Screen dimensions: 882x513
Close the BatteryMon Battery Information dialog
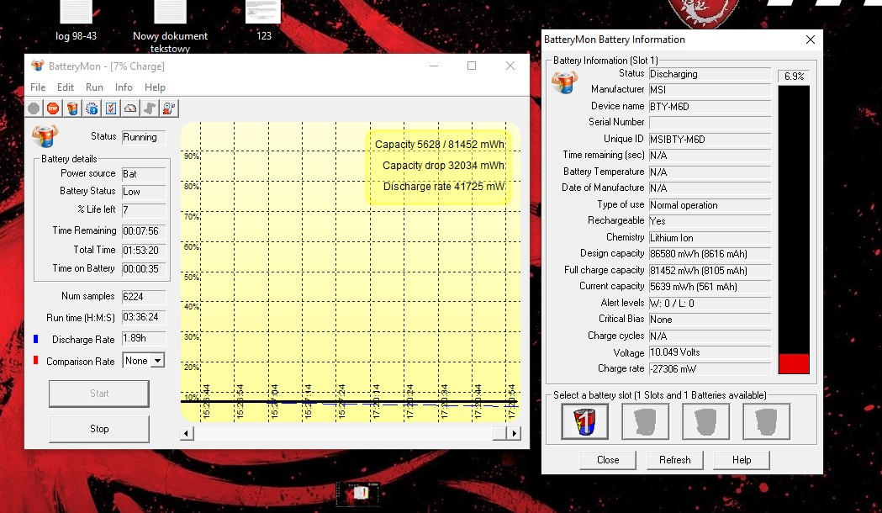[810, 40]
